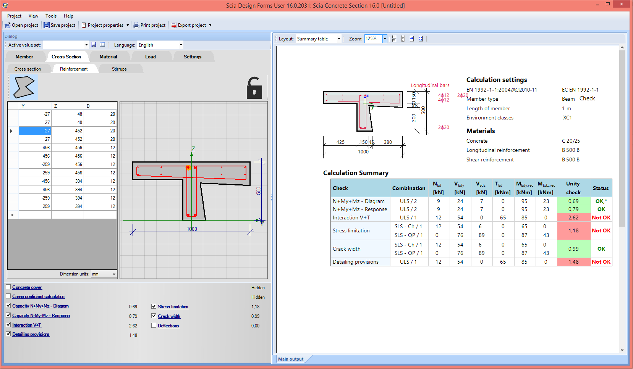The image size is (633, 369).
Task: Click the save value set floppy icon
Action: 94,45
